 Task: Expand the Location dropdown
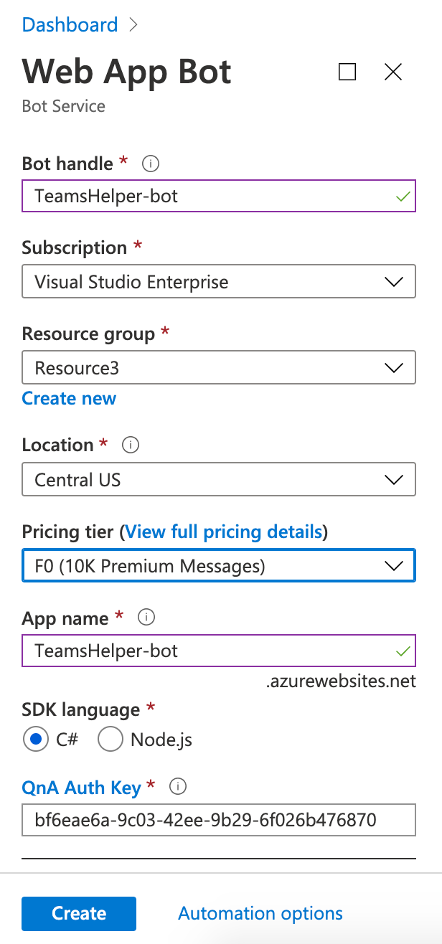(x=219, y=479)
